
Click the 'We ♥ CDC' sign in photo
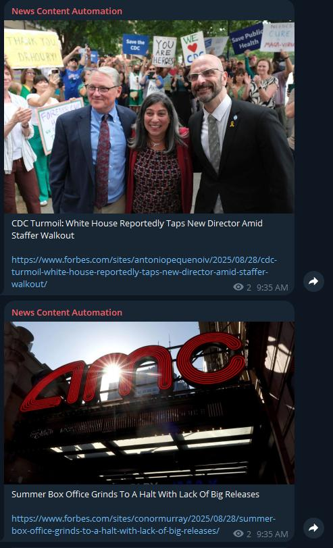pos(193,48)
